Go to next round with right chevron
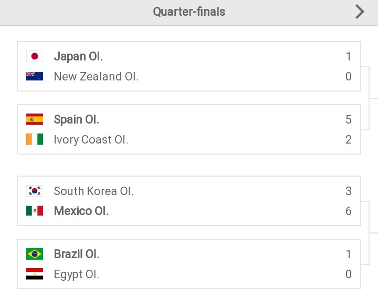 pos(360,12)
